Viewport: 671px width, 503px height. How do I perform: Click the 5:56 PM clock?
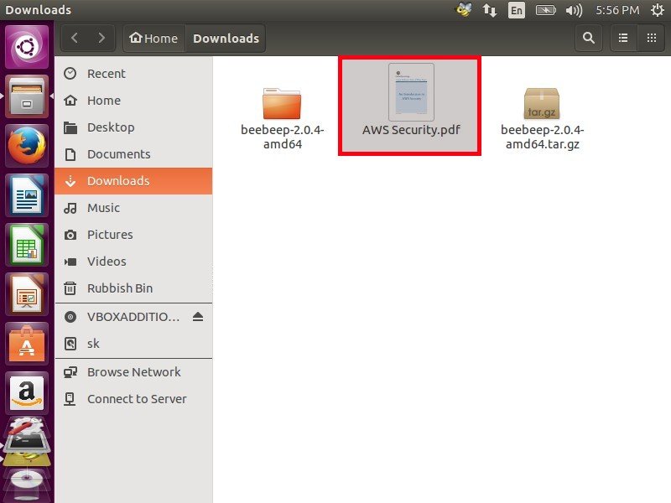(617, 10)
